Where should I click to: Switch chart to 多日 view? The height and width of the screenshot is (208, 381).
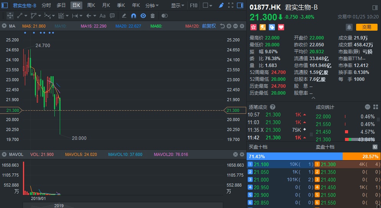61,5
